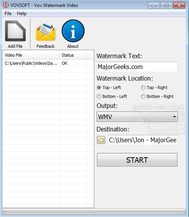Click the Status column header

tap(73, 55)
